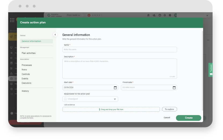Click into the Name text field

pos(120,50)
